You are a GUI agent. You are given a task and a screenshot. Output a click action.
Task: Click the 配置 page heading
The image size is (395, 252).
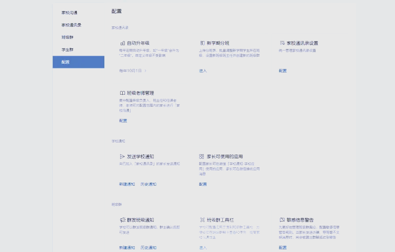coord(116,11)
